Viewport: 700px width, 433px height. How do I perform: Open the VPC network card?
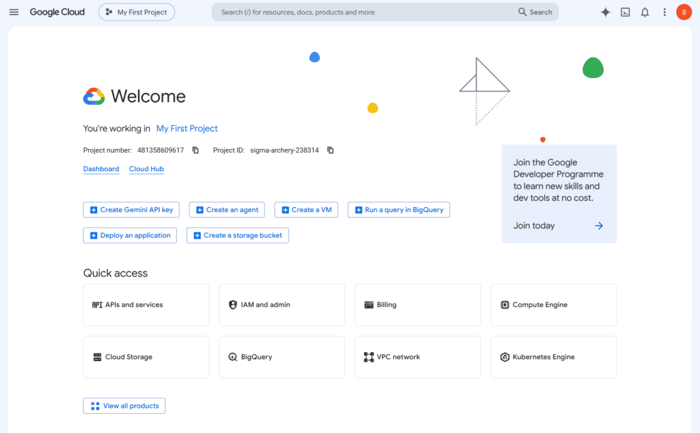click(x=418, y=357)
